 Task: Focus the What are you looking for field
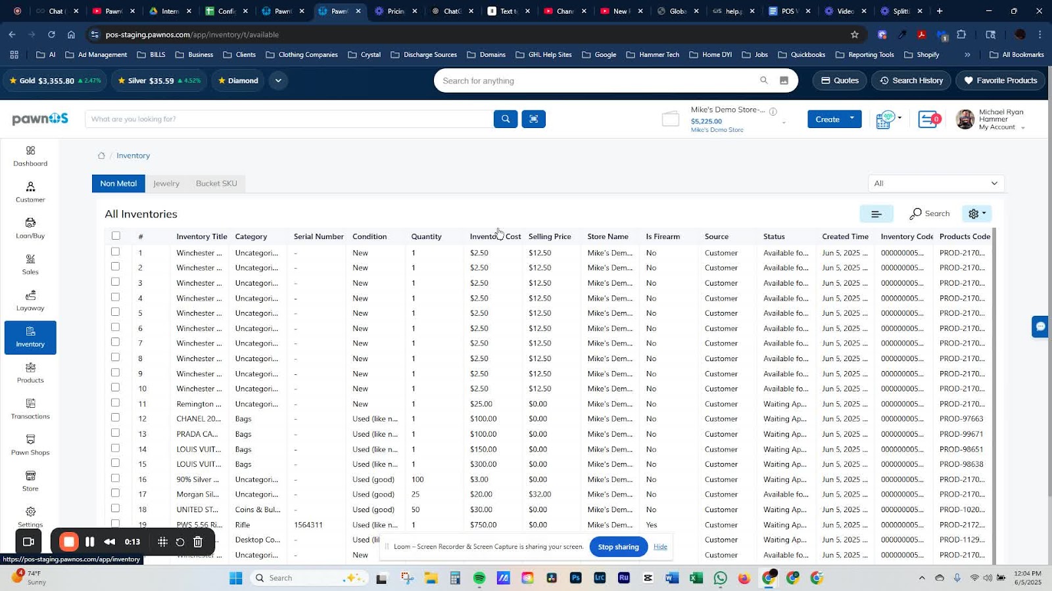(x=289, y=119)
